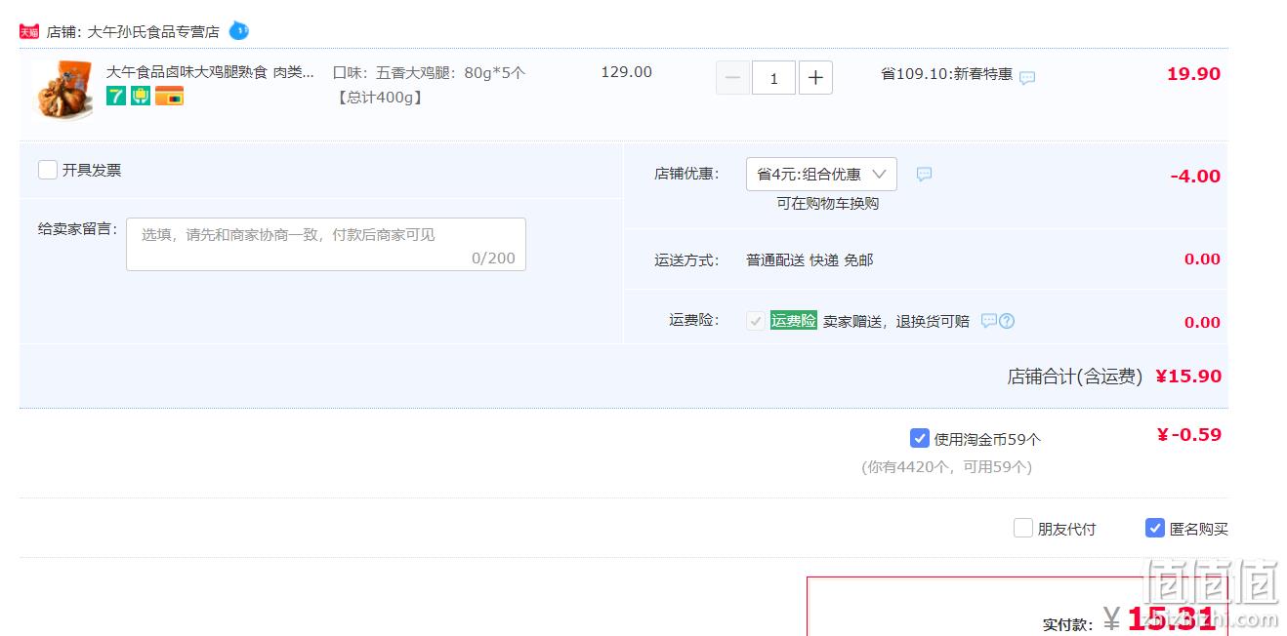
Task: Check the 开具发票 invoice checkbox
Action: (48, 170)
